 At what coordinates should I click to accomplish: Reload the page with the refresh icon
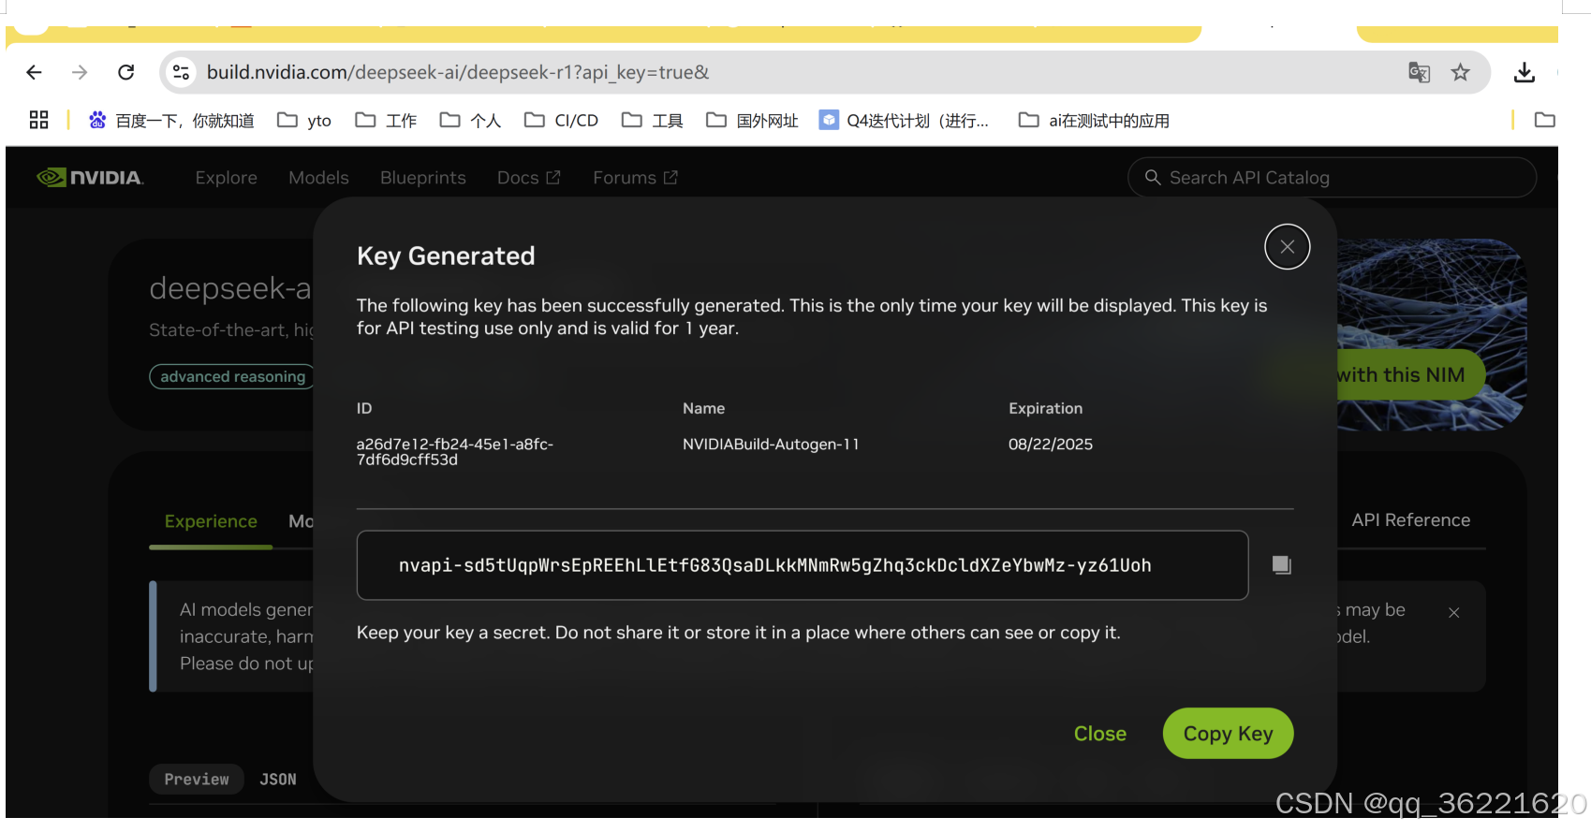click(x=125, y=72)
